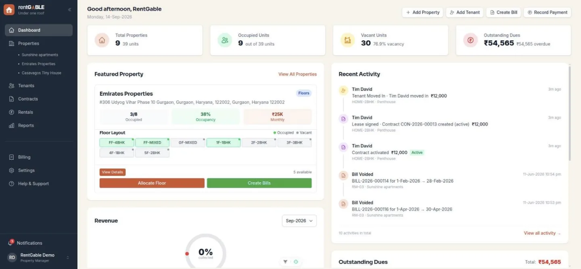
Task: Select the 4F-1BHK floor tile
Action: point(117,153)
